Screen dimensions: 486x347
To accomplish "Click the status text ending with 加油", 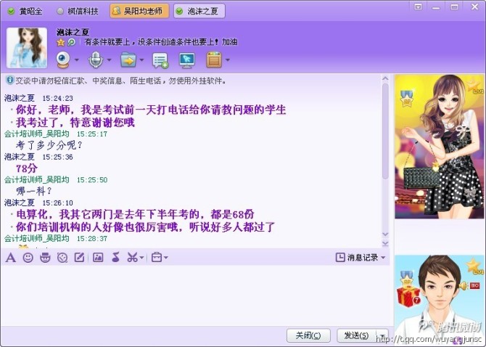I will pos(161,42).
